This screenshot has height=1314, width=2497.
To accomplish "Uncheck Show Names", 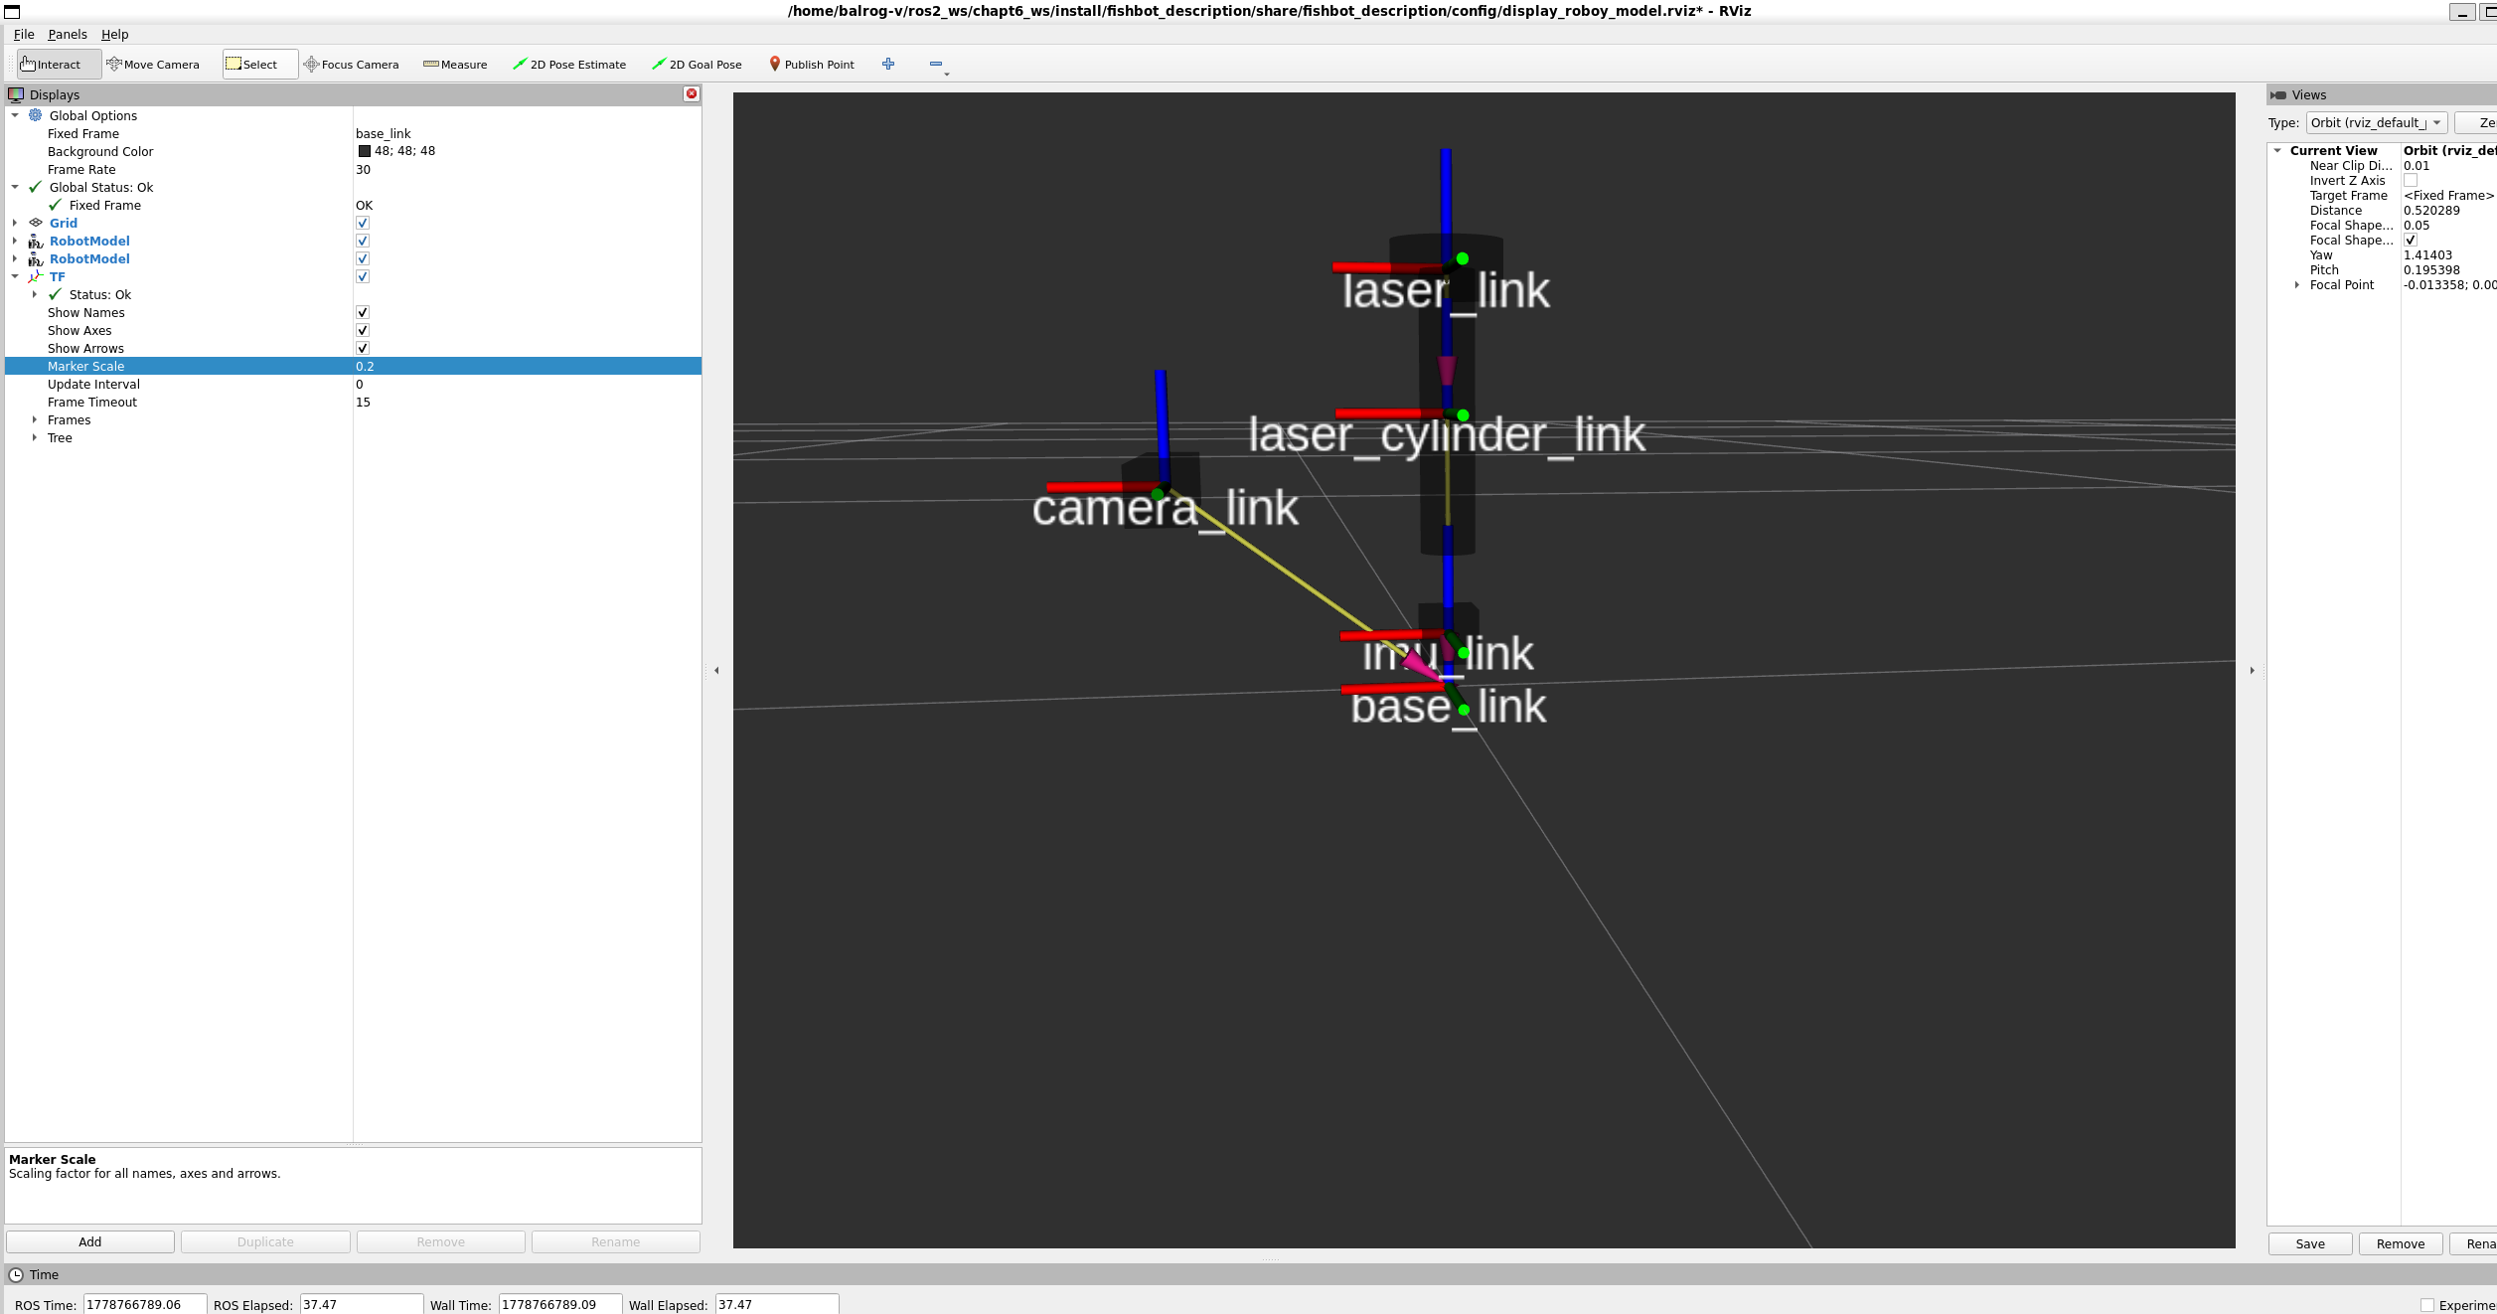I will (363, 312).
